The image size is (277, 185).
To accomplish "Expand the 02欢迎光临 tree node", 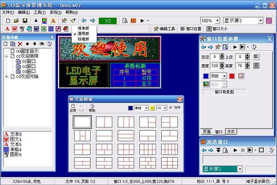I will click(x=6, y=77).
